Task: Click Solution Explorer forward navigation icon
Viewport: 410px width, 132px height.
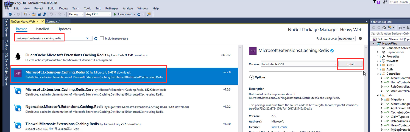Action: coord(379,27)
